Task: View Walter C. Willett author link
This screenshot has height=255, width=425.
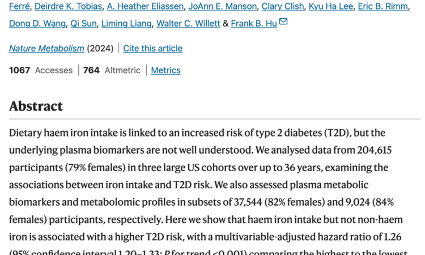Action: [188, 24]
